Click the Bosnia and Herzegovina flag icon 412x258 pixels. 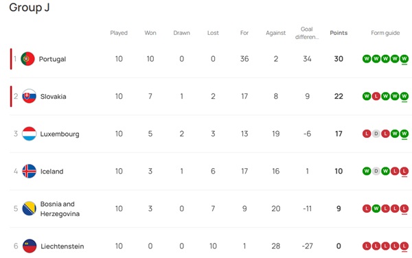click(29, 209)
